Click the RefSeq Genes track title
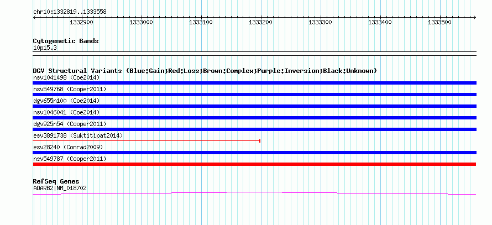The image size is (492, 225). 56,181
